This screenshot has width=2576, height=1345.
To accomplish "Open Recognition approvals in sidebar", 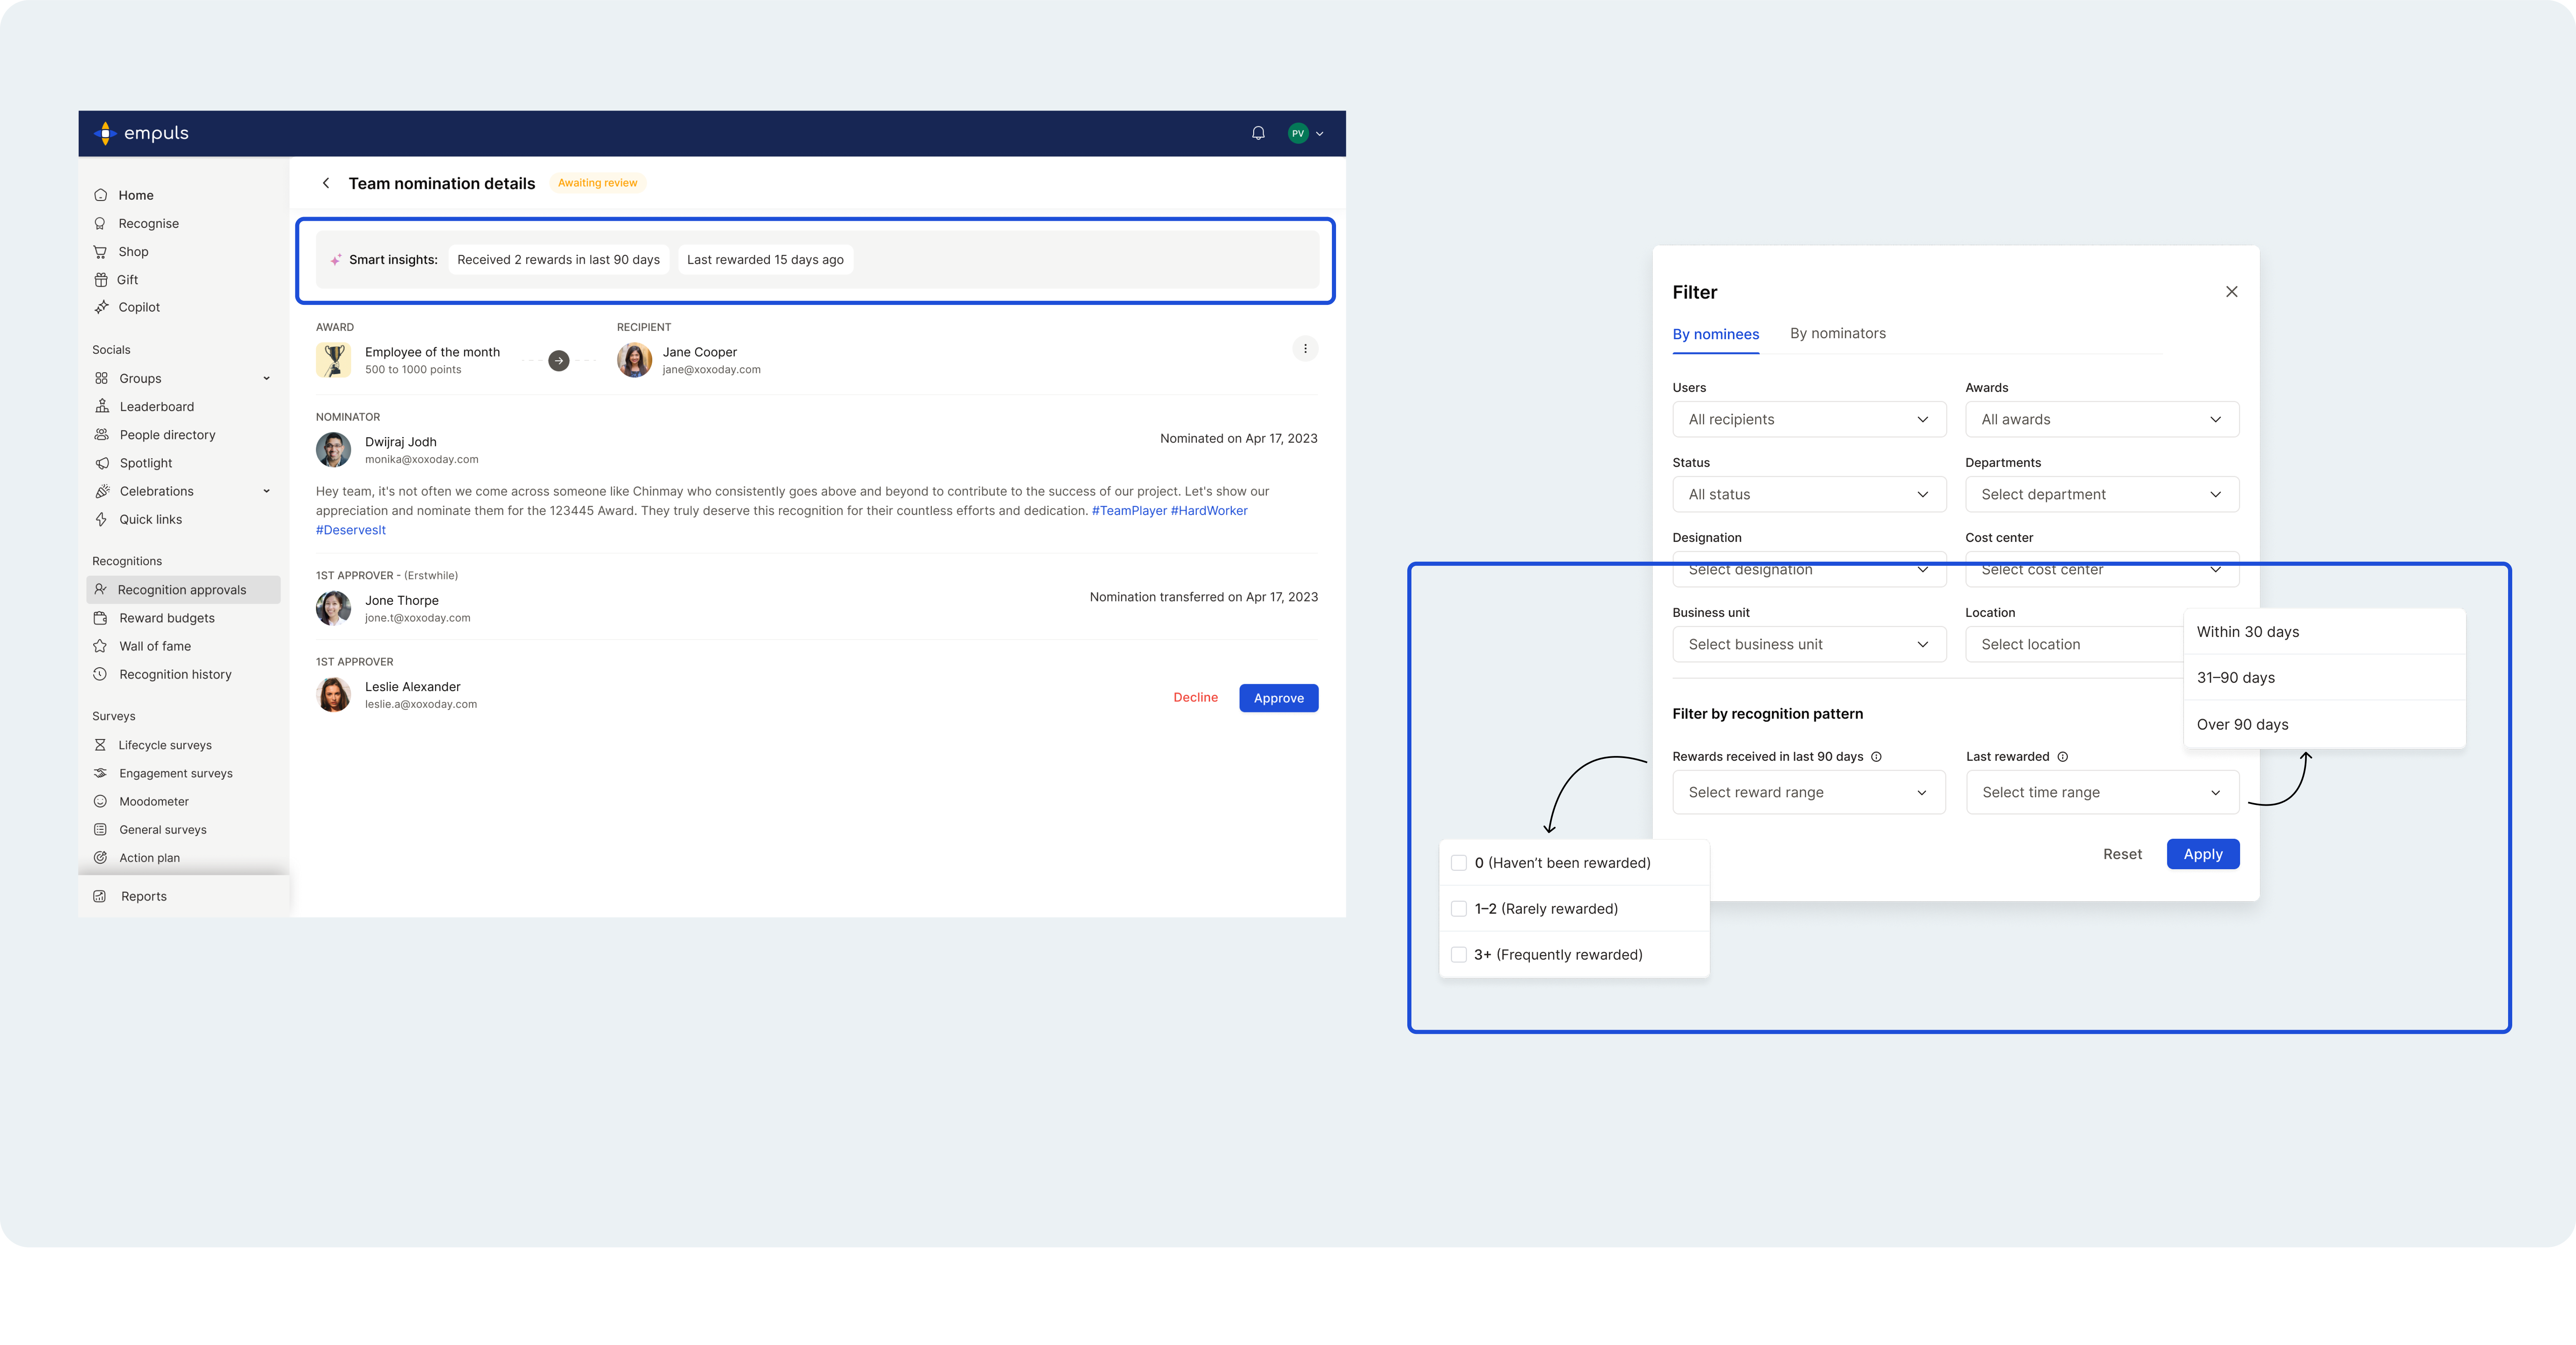I will click(x=184, y=590).
